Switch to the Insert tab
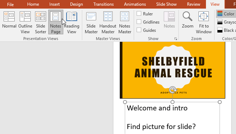Viewport: 236px width, 134px height. [x=54, y=4]
